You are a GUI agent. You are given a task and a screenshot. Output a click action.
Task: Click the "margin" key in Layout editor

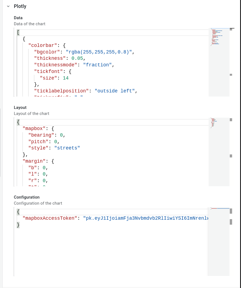[x=34, y=161]
